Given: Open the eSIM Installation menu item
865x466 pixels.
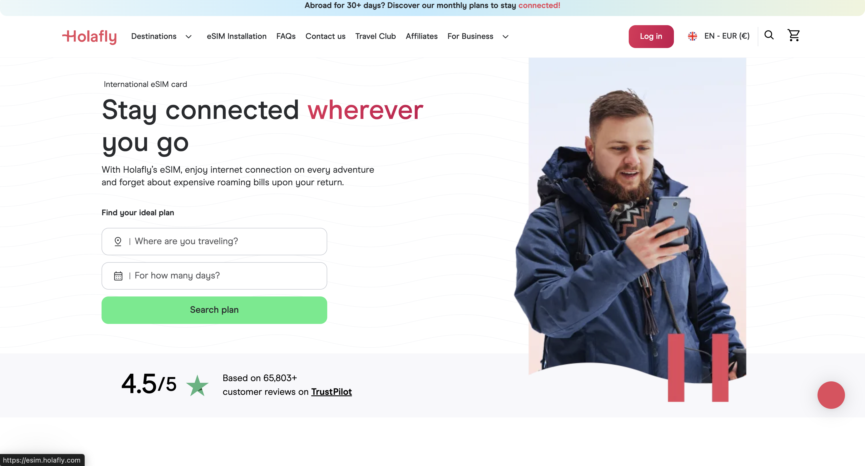Looking at the screenshot, I should click(236, 36).
